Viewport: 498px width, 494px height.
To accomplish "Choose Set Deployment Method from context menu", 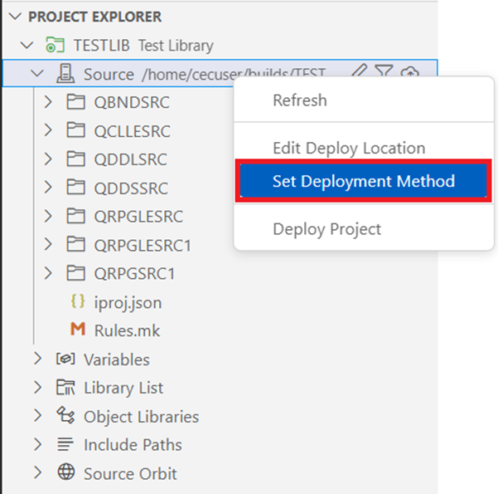I will point(363,181).
